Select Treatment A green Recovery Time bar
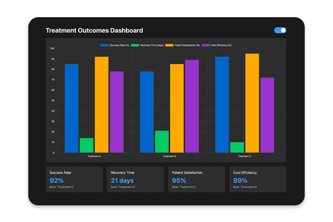The height and width of the screenshot is (222, 333). (x=87, y=145)
